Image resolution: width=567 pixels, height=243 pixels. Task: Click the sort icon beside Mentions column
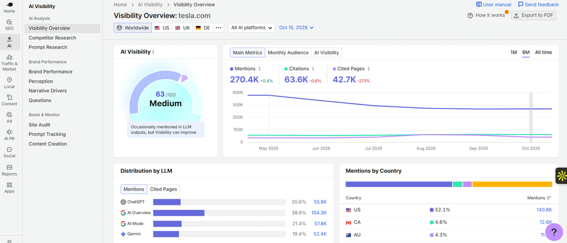pos(549,198)
